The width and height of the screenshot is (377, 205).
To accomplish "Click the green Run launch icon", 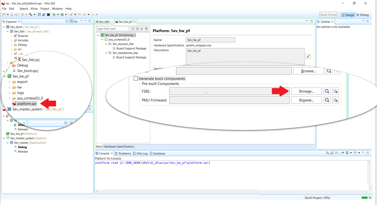I will tap(62, 14).
